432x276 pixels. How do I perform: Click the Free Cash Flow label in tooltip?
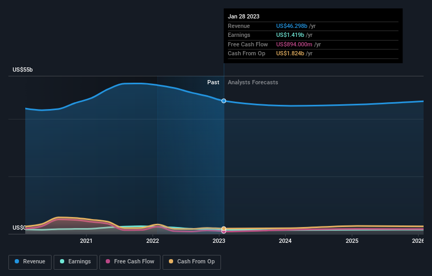248,44
